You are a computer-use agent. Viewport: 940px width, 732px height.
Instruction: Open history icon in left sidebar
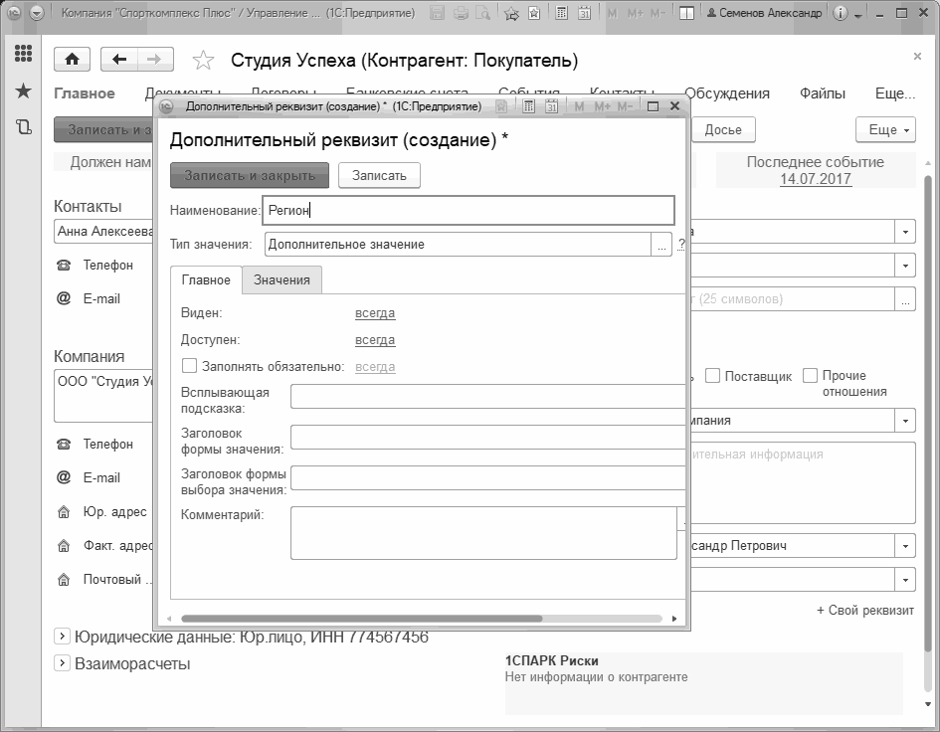pyautogui.click(x=23, y=127)
